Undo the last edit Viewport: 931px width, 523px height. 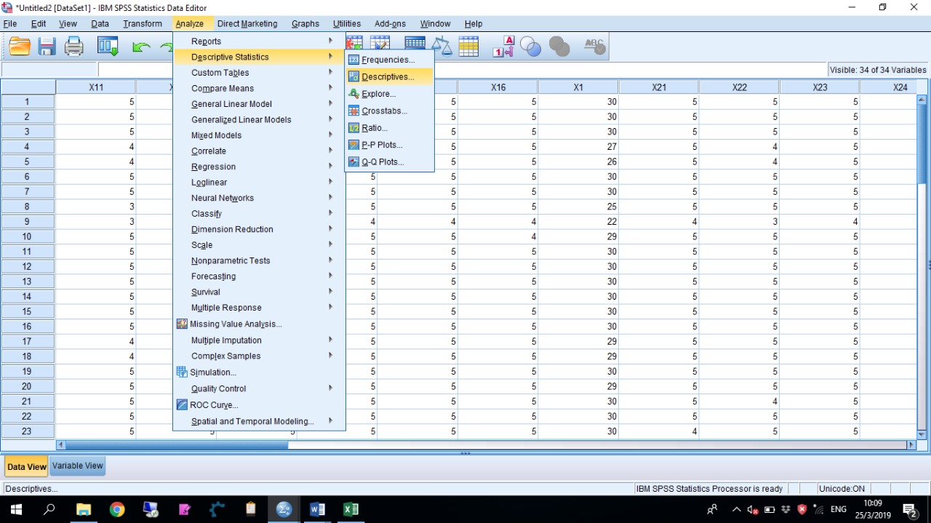[x=141, y=46]
